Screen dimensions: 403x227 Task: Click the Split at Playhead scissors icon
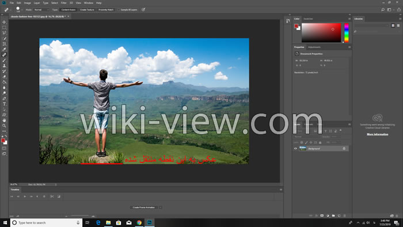pyautogui.click(x=52, y=196)
